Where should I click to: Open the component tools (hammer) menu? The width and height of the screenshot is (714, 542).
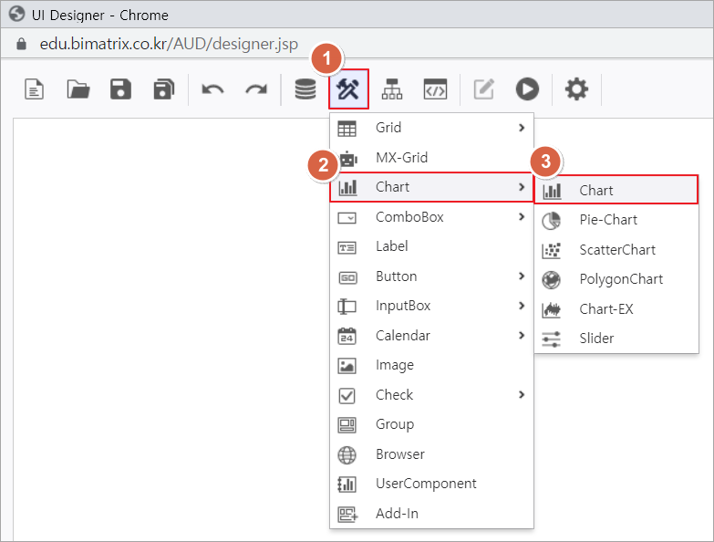tap(348, 89)
